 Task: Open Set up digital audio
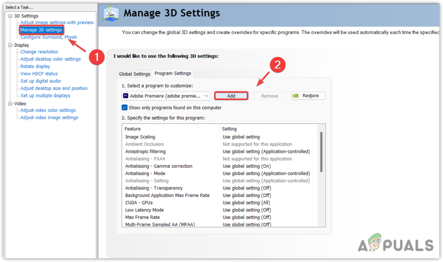41,81
